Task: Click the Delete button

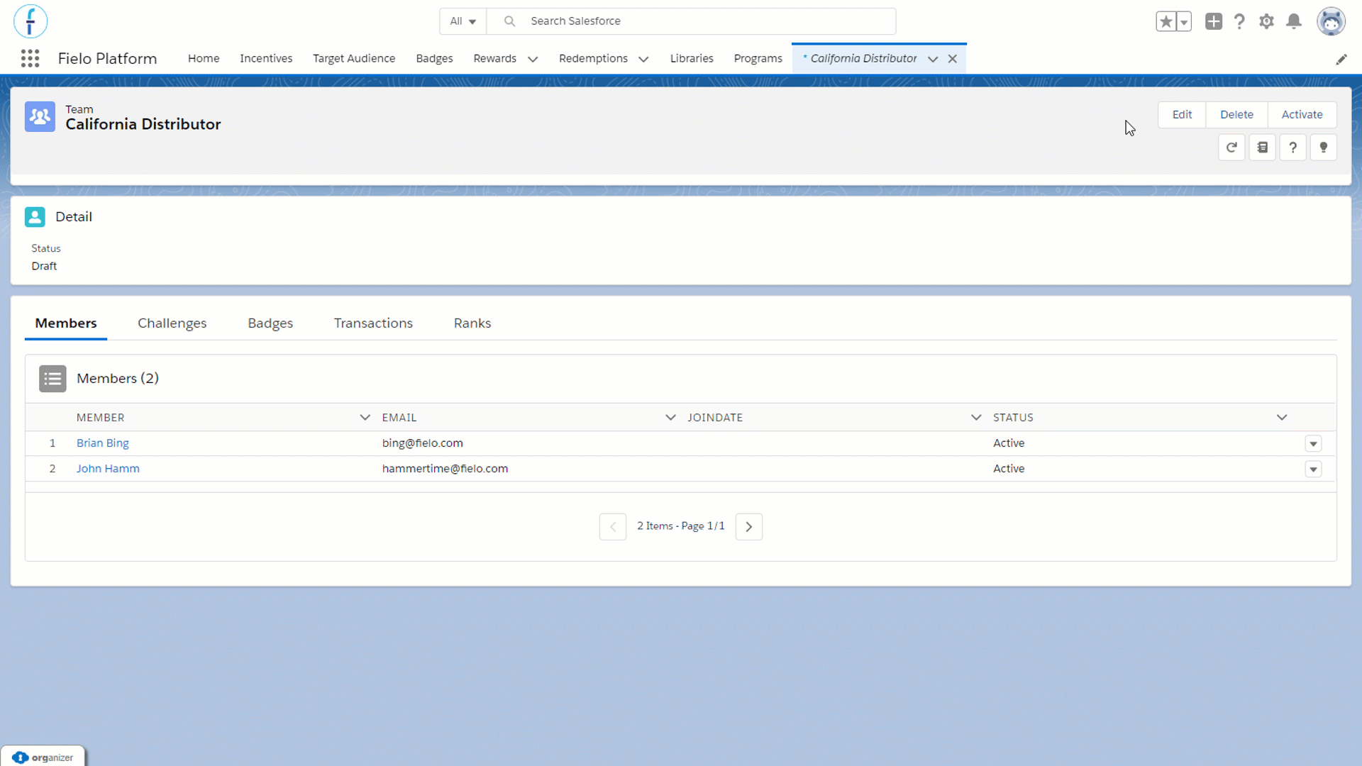Action: point(1236,115)
